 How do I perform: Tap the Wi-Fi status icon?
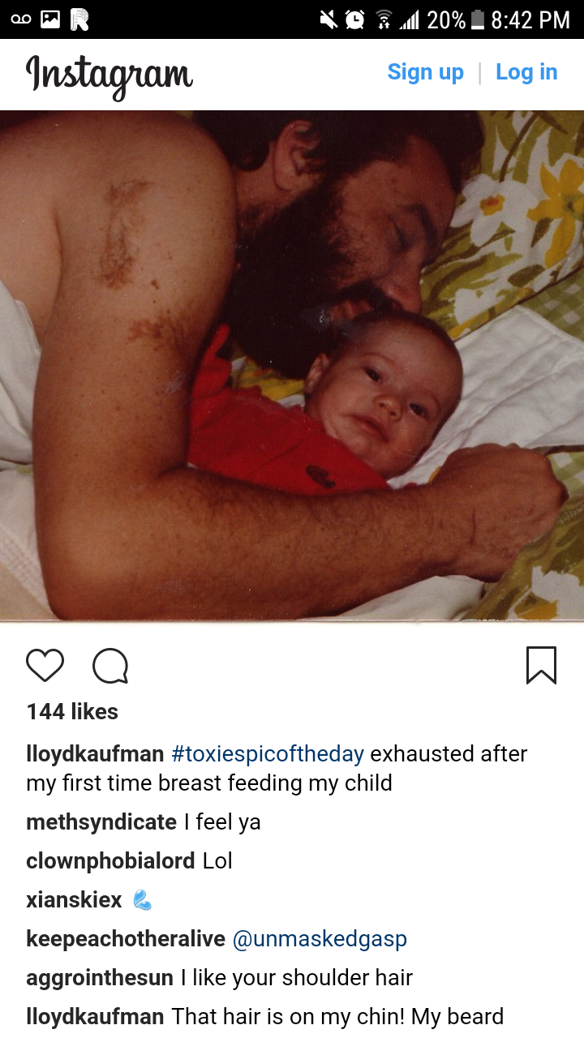(383, 19)
